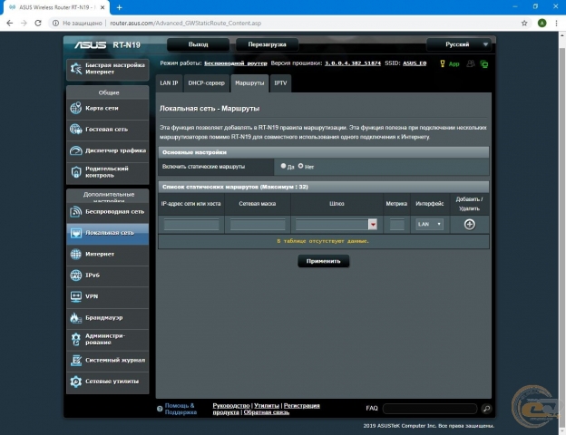Viewport: 566px width, 435px height.
Task: Open the Chrome profile avatar
Action: coord(542,23)
